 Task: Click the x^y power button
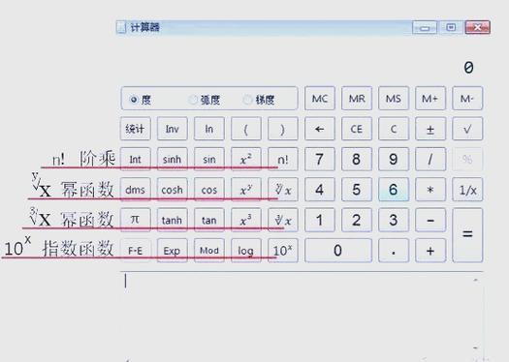pos(246,190)
